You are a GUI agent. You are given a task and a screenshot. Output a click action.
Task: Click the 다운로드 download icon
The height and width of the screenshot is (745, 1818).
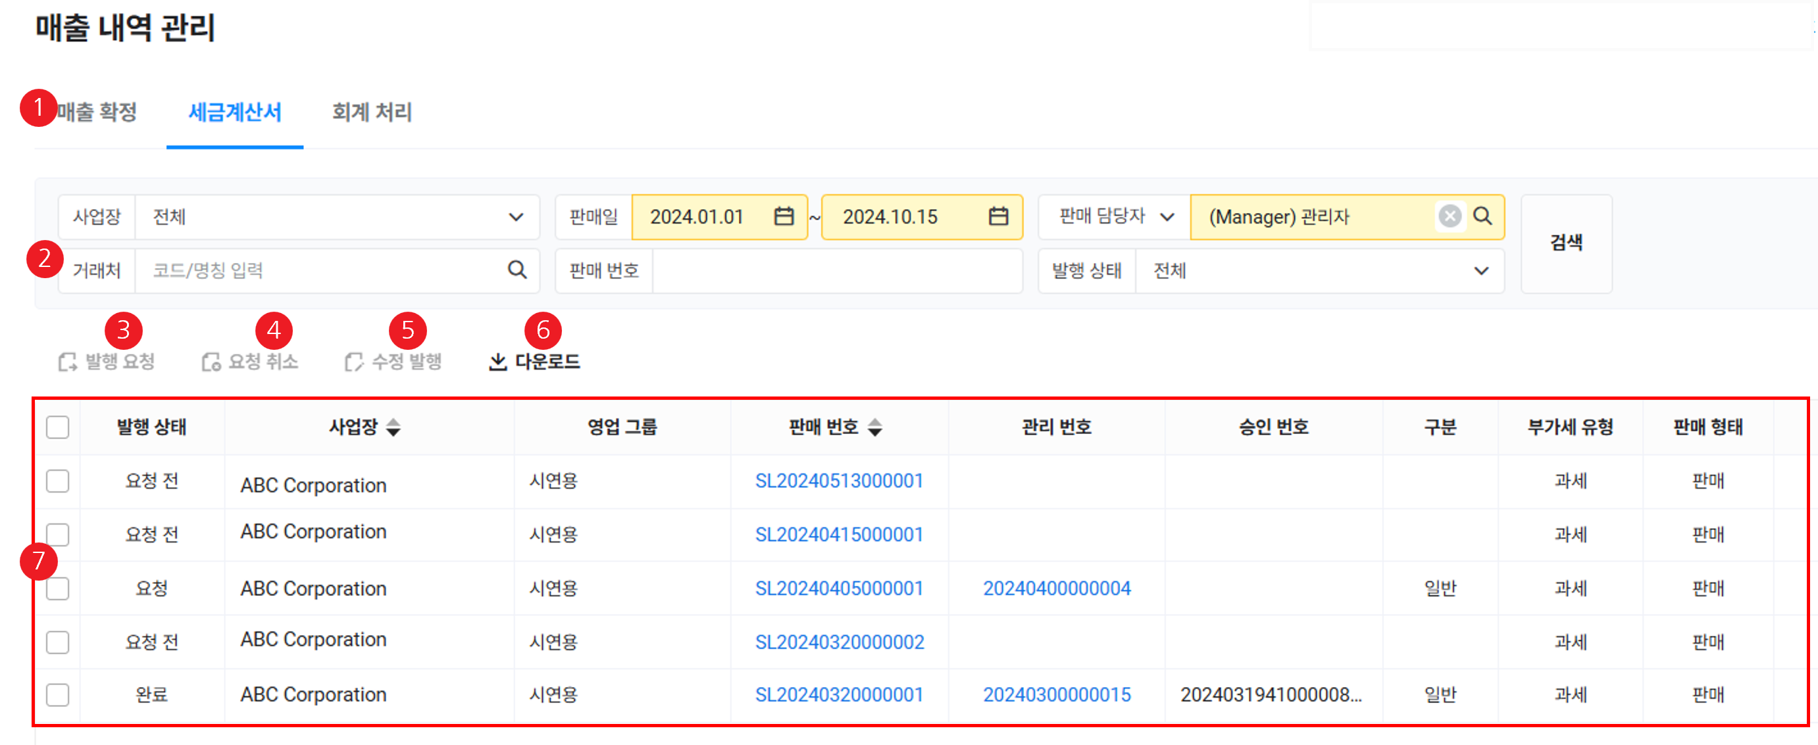pyautogui.click(x=498, y=362)
